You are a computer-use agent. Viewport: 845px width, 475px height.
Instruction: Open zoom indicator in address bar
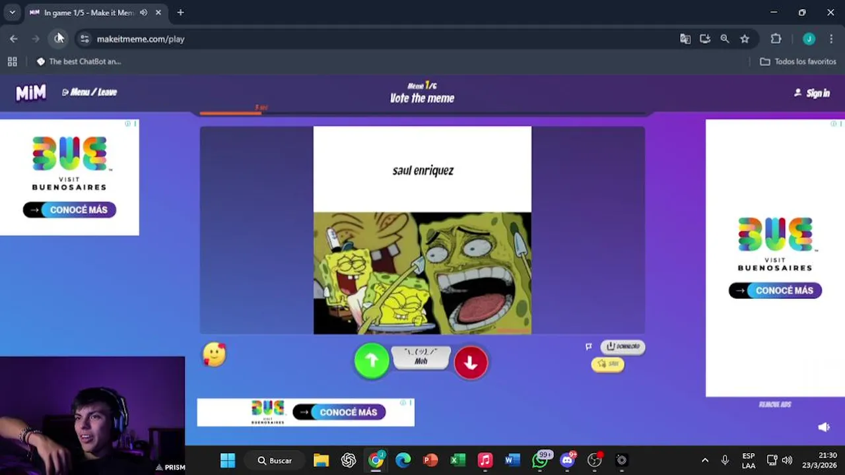pyautogui.click(x=725, y=39)
